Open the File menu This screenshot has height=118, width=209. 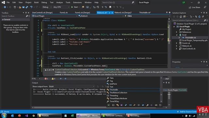pos(8,2)
